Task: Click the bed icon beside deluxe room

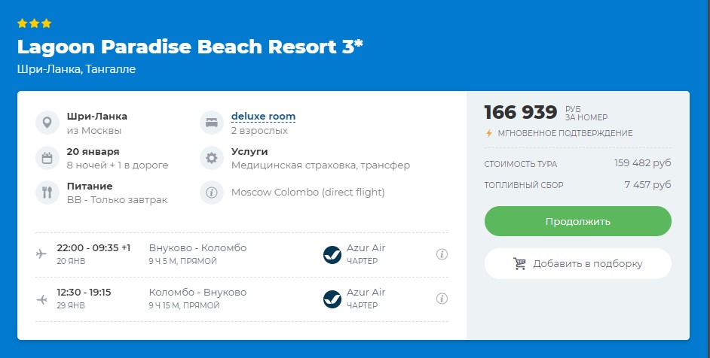Action: (x=212, y=123)
